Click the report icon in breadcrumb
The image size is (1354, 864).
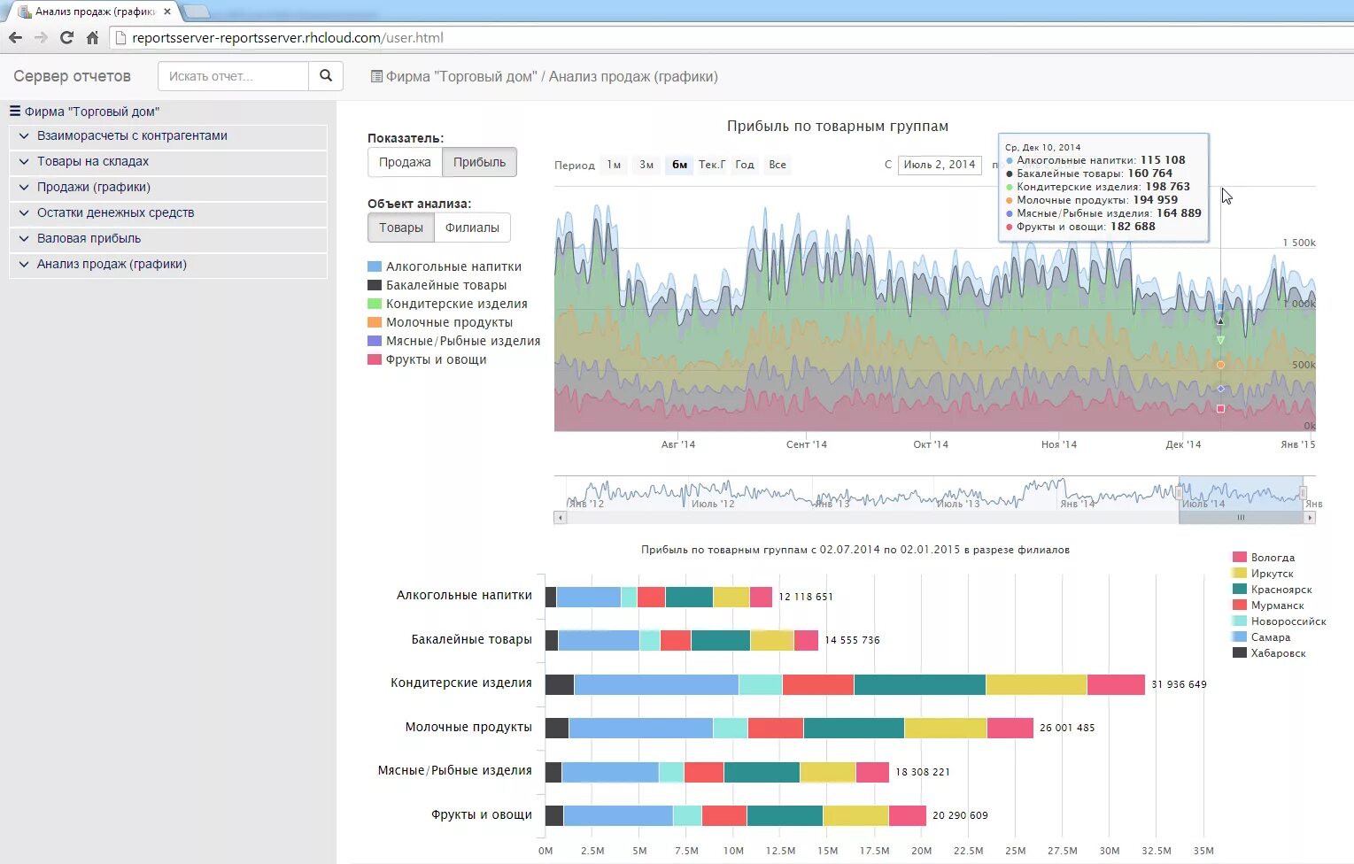[376, 76]
